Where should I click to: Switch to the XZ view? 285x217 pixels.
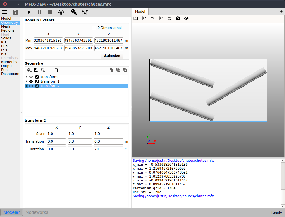click(x=161, y=18)
